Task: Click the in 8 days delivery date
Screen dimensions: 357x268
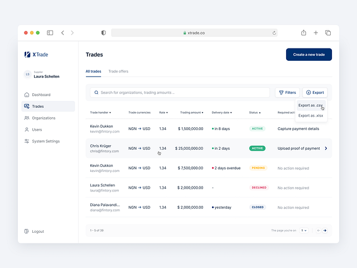Action: coord(222,129)
